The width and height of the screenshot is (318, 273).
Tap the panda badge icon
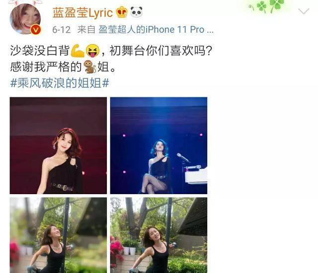(136, 12)
